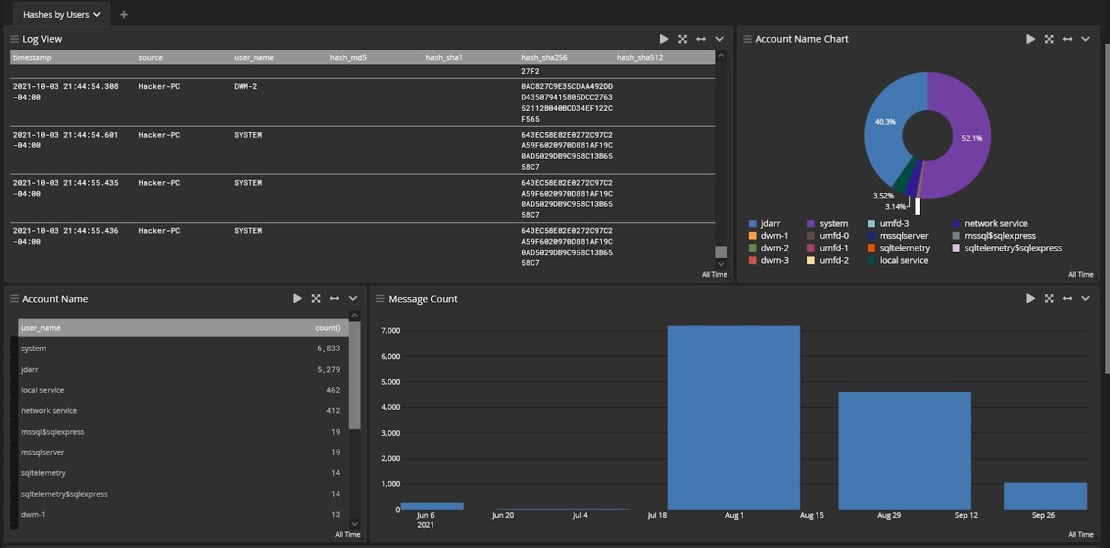Toggle the umfd-3 legend entry
This screenshot has height=548, width=1110.
click(x=888, y=223)
